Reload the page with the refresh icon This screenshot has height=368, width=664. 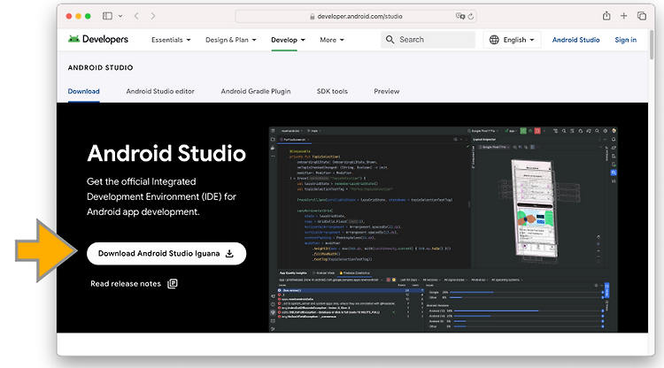coord(471,17)
